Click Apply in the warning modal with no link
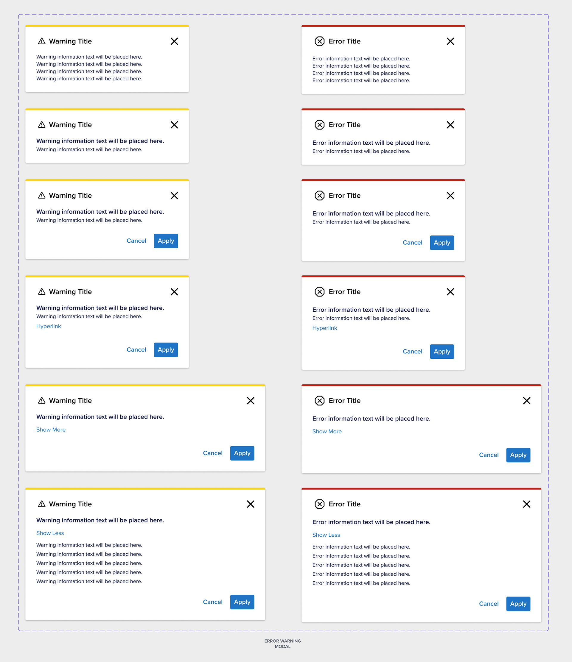Image resolution: width=572 pixels, height=662 pixels. click(x=166, y=241)
